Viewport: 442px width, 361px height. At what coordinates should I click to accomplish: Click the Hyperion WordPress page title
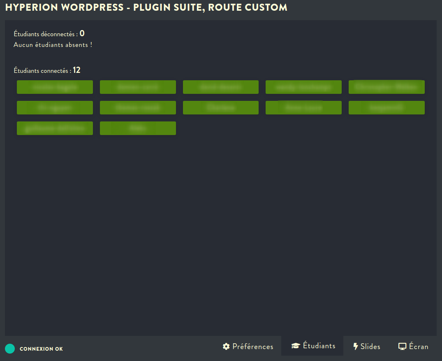[x=146, y=7]
